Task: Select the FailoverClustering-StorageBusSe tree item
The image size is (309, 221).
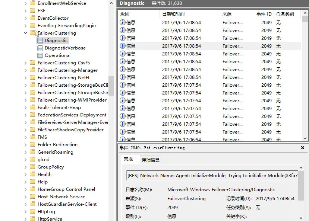Action: click(73, 93)
